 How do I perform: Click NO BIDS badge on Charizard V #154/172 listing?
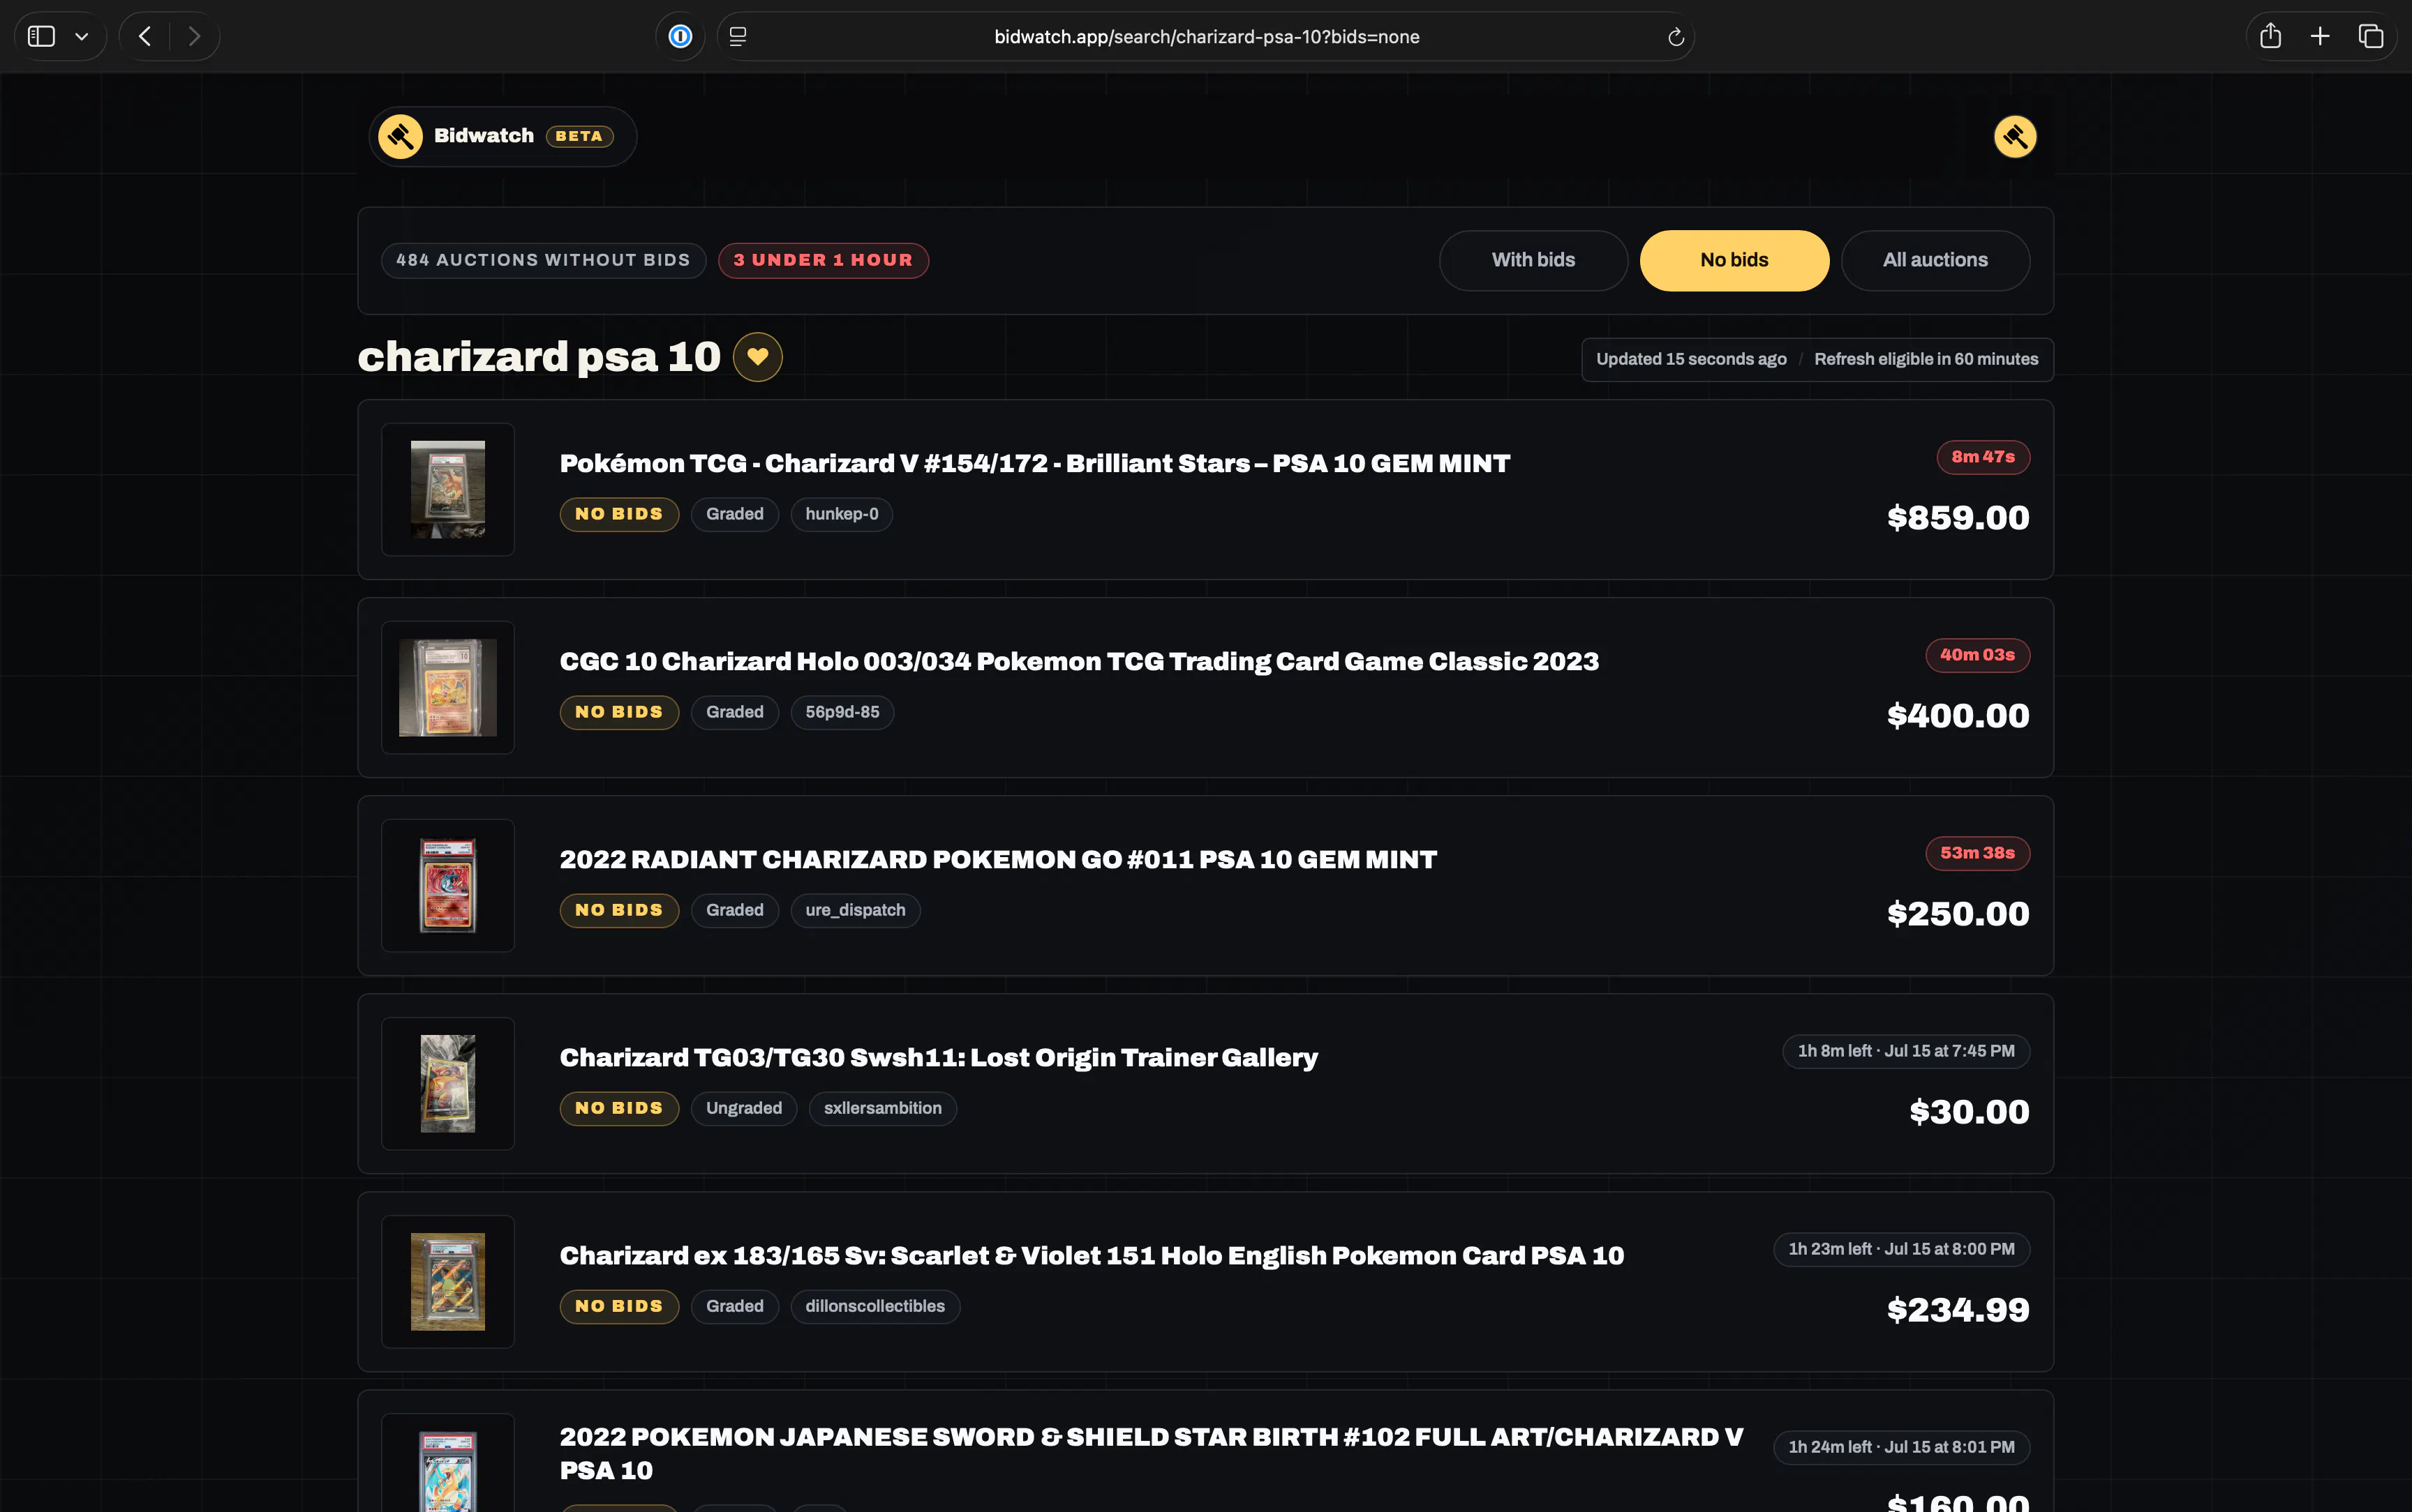pyautogui.click(x=619, y=514)
